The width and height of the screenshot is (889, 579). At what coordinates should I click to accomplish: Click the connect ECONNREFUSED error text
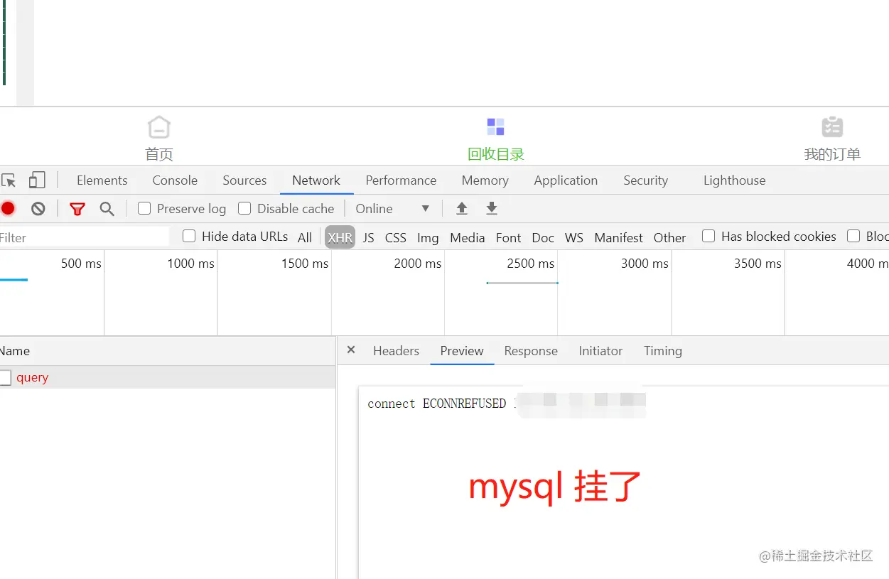pos(436,404)
